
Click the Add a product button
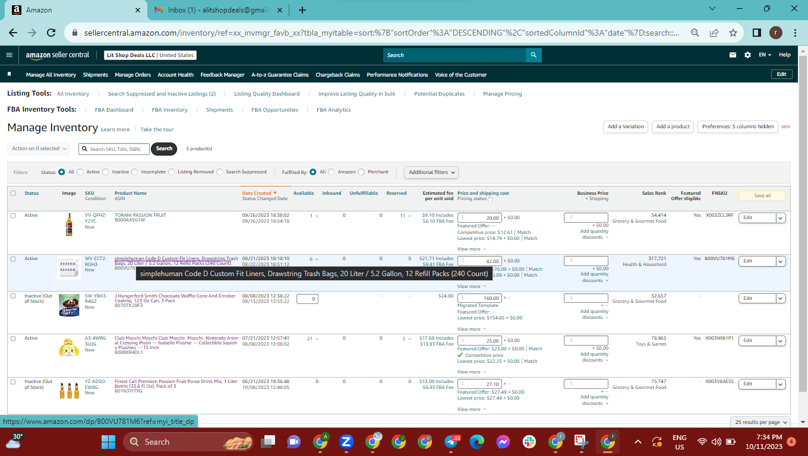click(x=673, y=126)
